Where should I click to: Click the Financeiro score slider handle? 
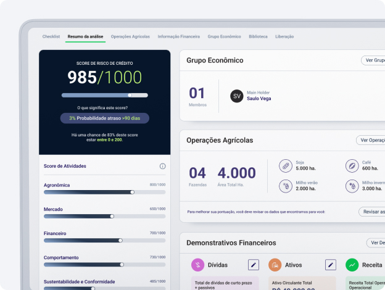click(x=120, y=241)
